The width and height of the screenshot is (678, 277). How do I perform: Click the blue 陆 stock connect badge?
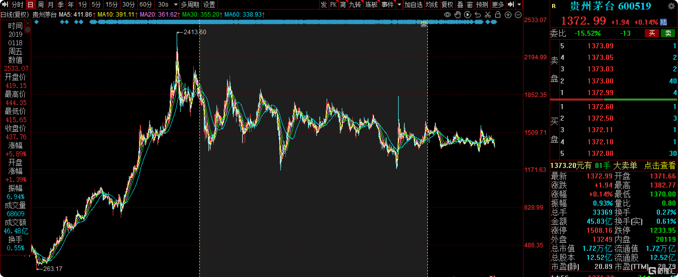point(663,22)
